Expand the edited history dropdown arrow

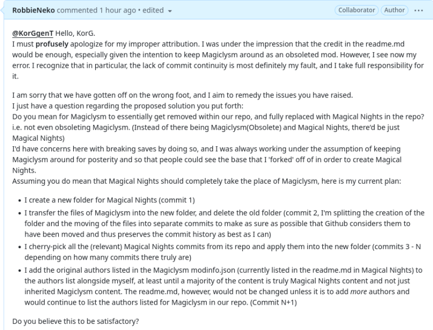pyautogui.click(x=170, y=11)
